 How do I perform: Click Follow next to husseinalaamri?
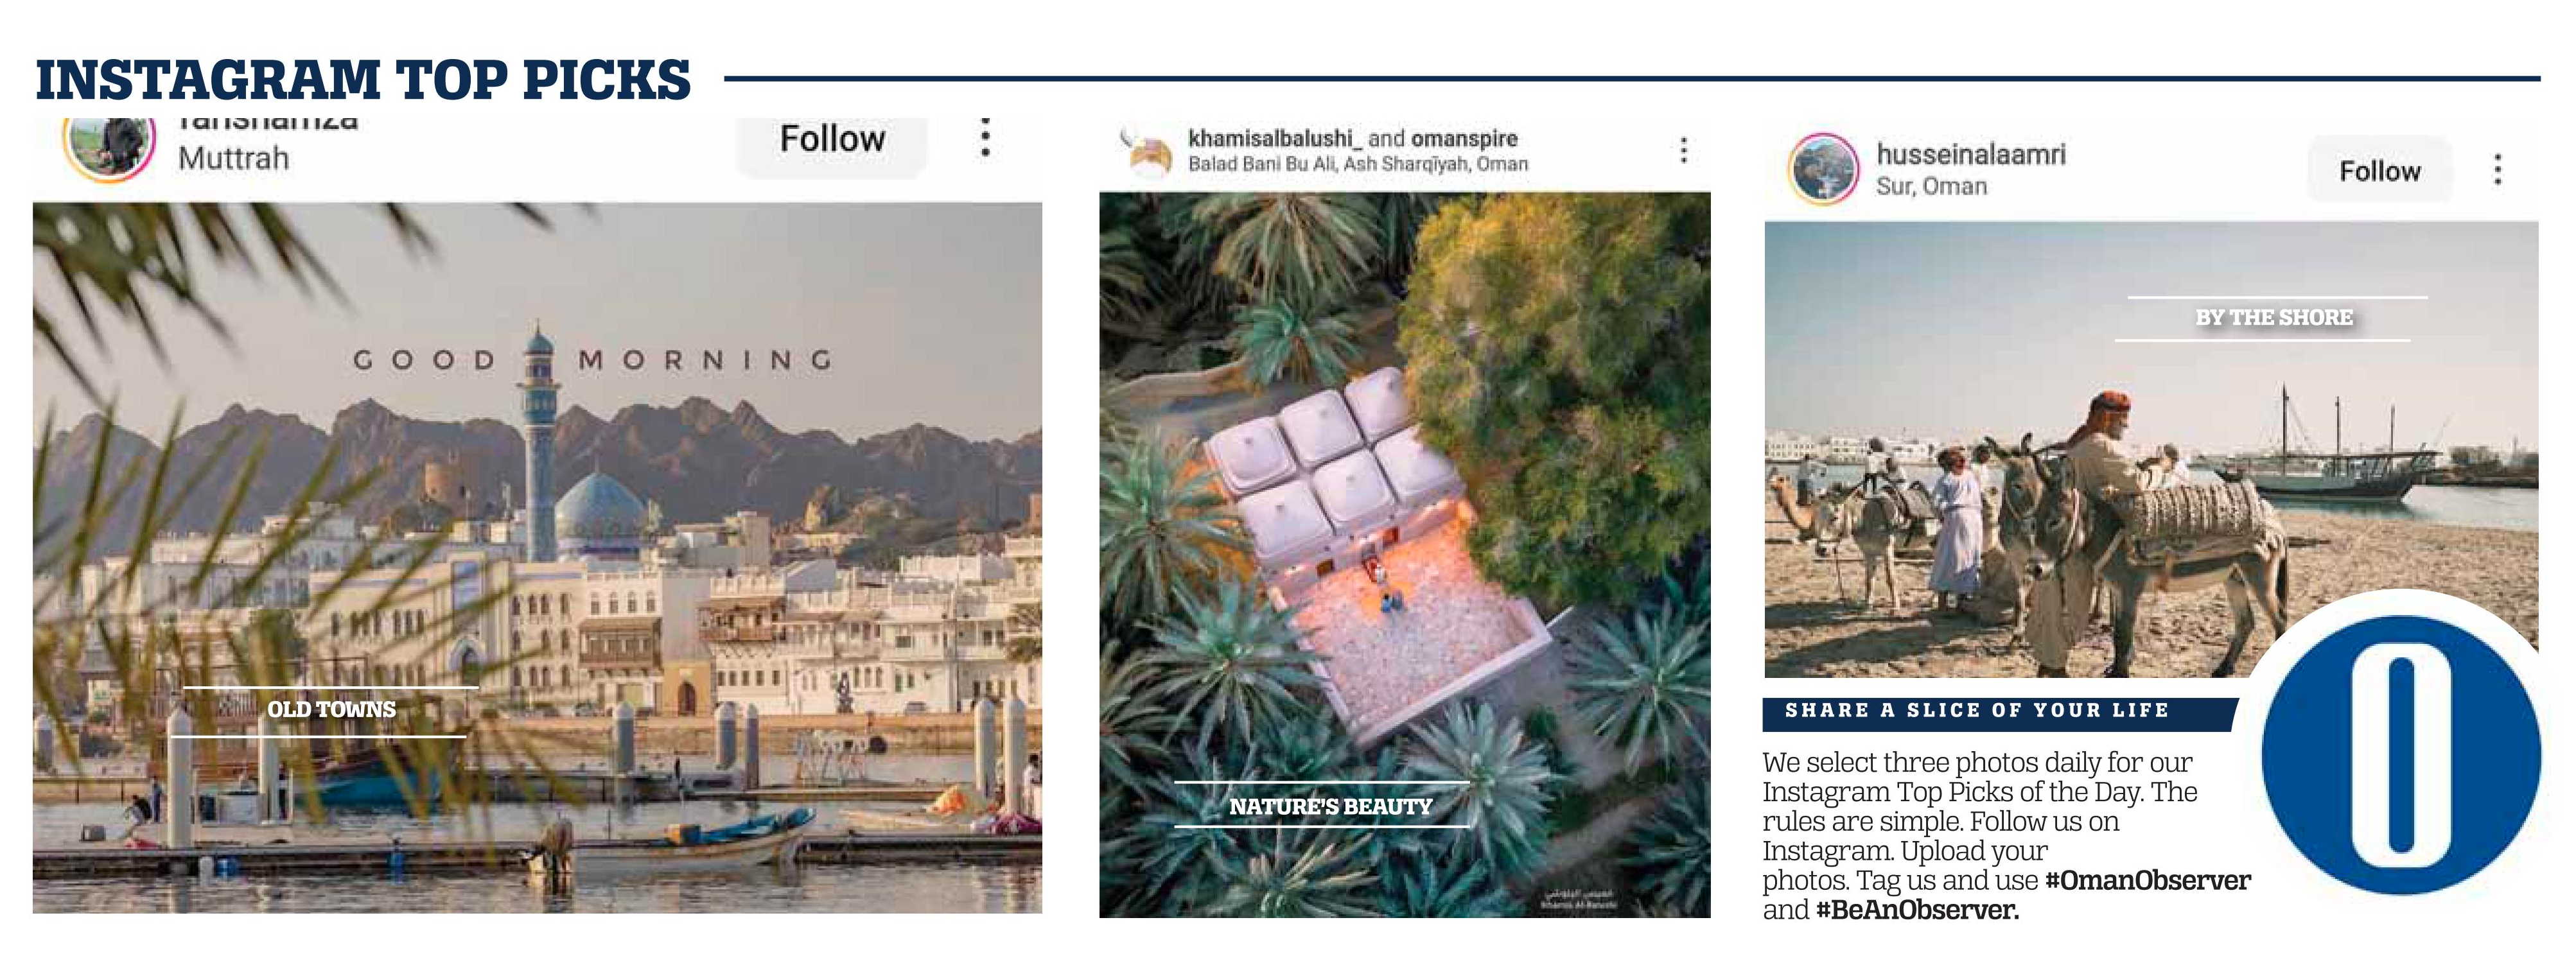2380,170
